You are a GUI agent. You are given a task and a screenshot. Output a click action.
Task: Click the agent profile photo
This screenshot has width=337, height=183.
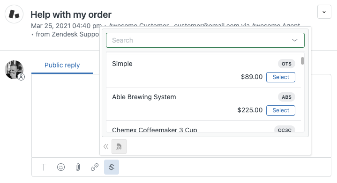tap(14, 70)
